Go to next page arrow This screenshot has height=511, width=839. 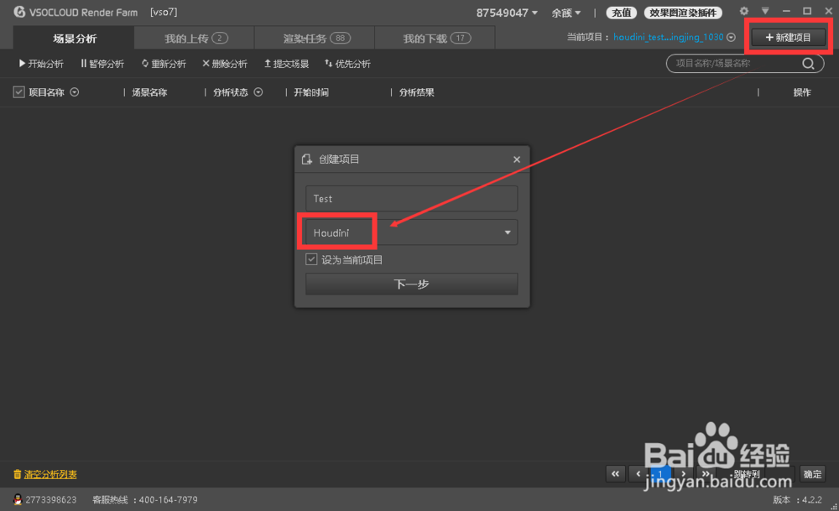tap(683, 473)
